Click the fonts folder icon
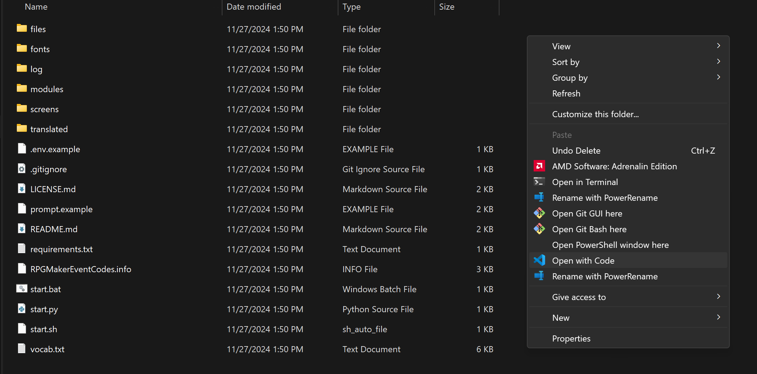The width and height of the screenshot is (757, 374). coord(22,48)
